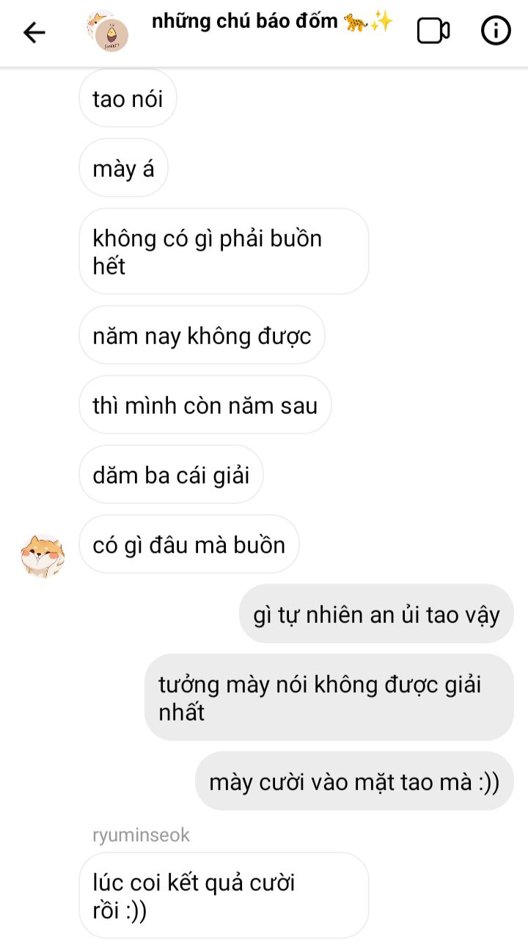Select the message "tao nói"
Viewport: 528px width, 945px height.
click(x=128, y=99)
